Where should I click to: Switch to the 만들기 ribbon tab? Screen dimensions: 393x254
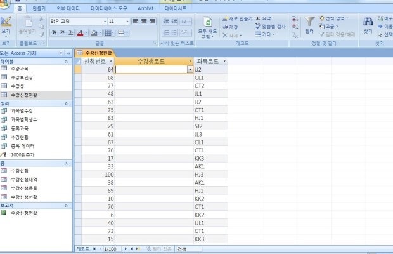39,10
